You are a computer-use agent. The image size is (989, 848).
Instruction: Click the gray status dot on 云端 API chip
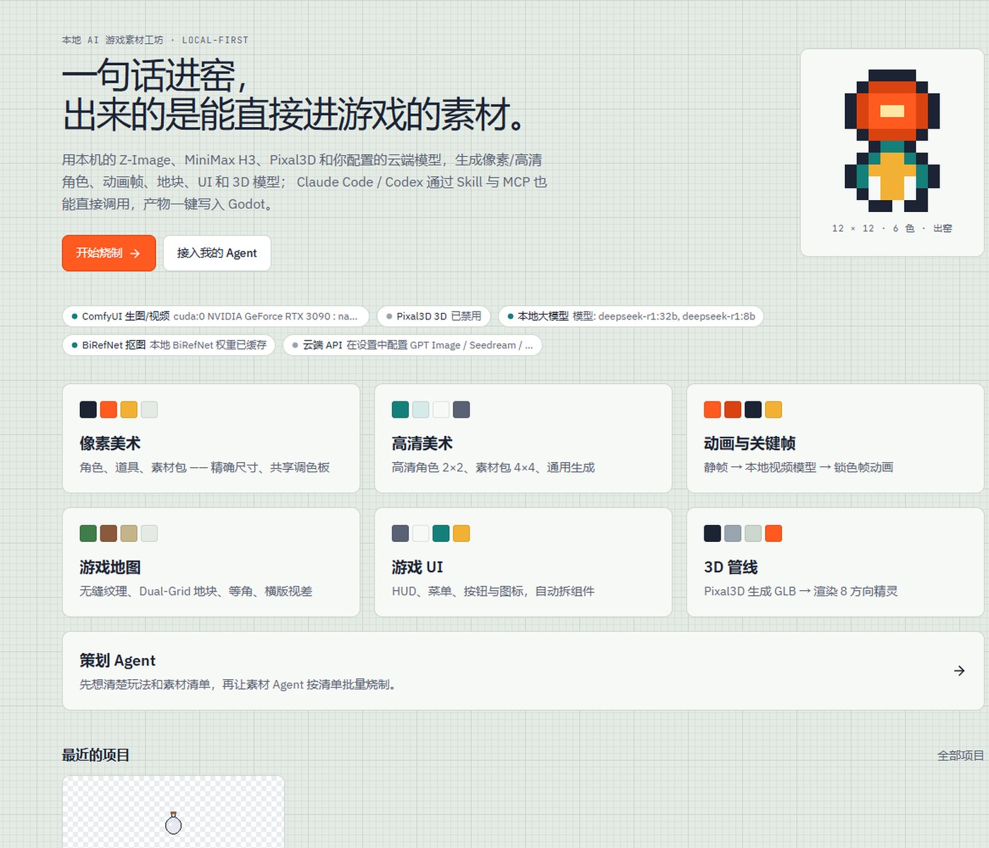295,345
